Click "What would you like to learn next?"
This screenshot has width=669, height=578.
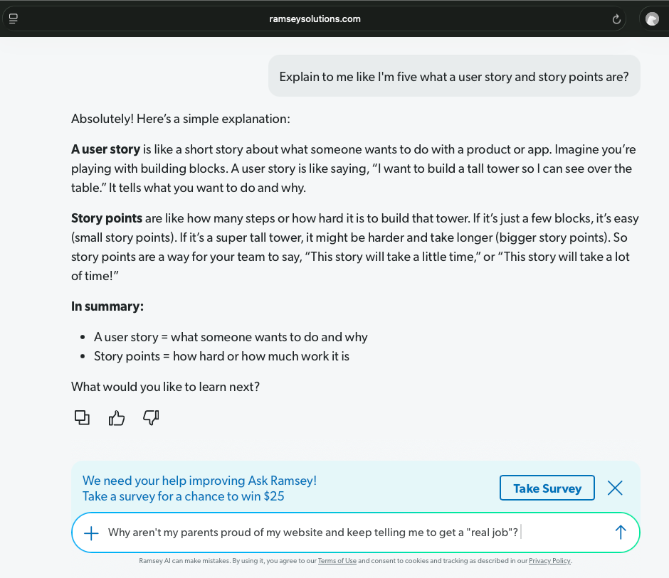click(x=165, y=387)
